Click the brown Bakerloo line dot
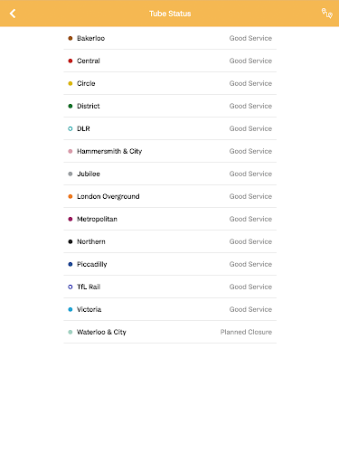Viewport: 339px width, 452px height. click(71, 38)
